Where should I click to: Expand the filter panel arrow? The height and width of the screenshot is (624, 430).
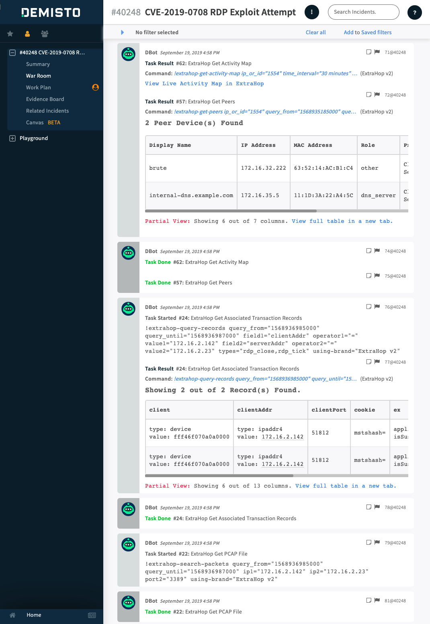pos(123,32)
